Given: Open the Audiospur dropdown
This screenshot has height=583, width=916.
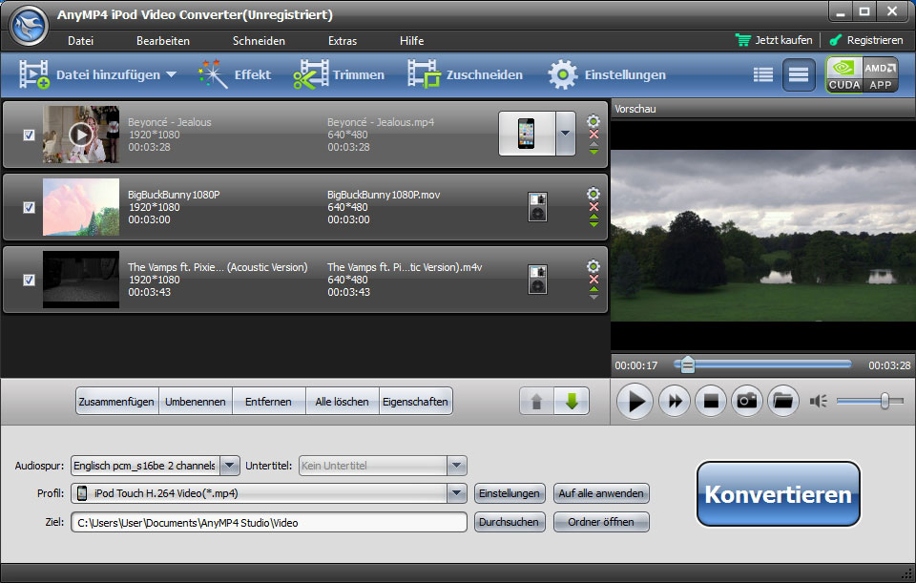Looking at the screenshot, I should (x=230, y=466).
